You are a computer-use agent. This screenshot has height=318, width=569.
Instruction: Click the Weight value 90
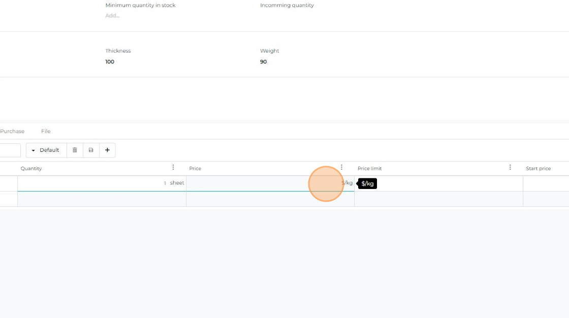coord(263,62)
